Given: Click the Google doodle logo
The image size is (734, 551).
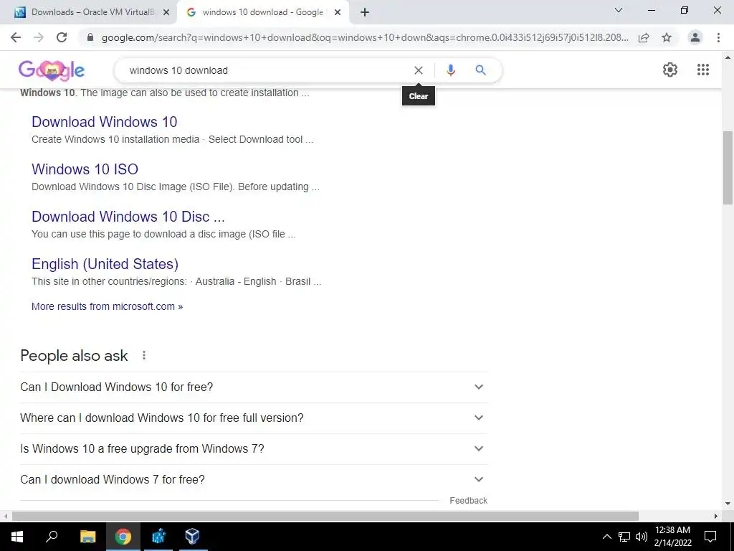Looking at the screenshot, I should click(52, 70).
